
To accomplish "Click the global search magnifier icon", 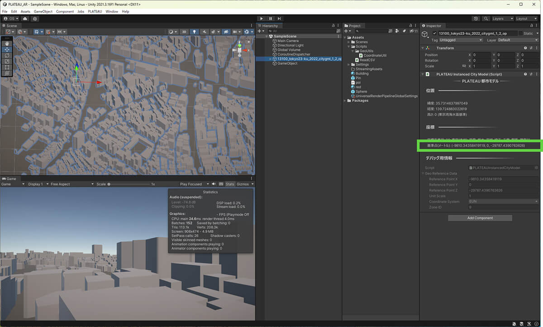I will click(x=486, y=19).
